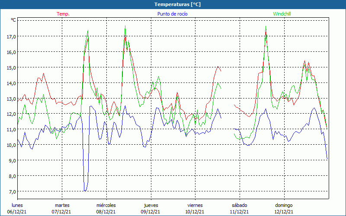Click the 16,0 y-axis value
This screenshot has height=216, width=346.
pos(11,52)
